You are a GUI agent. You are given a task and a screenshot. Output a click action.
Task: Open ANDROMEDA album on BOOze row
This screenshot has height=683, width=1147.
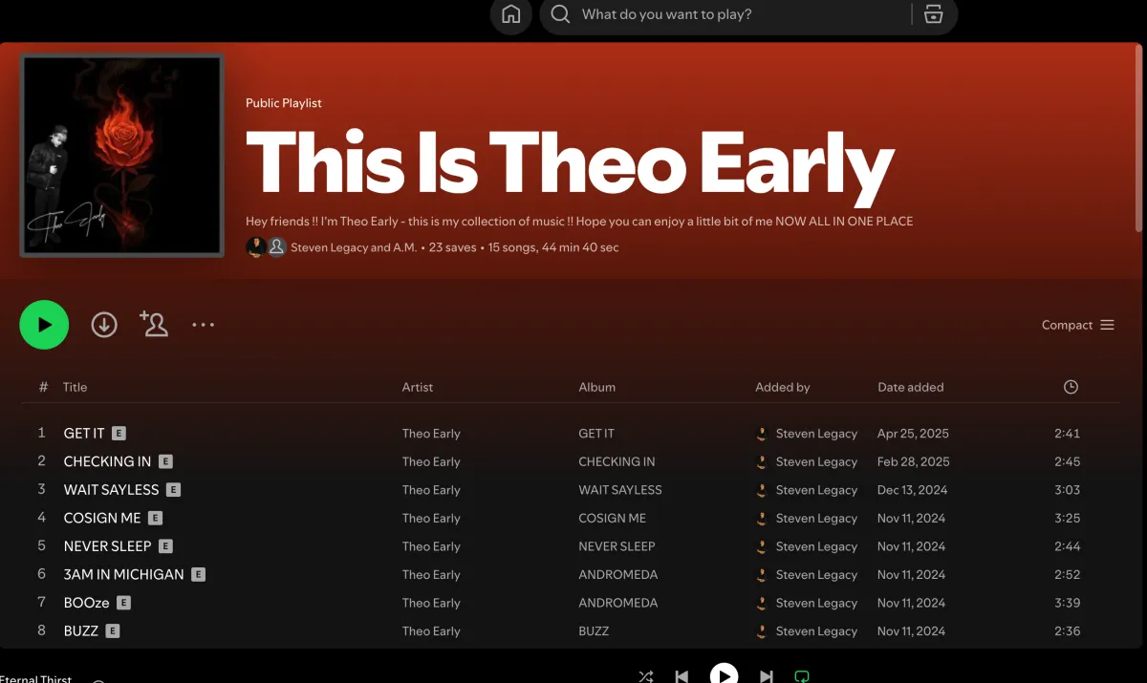(x=618, y=603)
